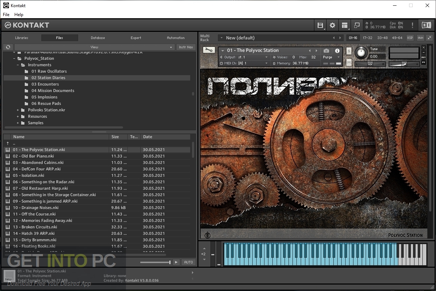
Task: Open the Help menu
Action: click(x=19, y=15)
